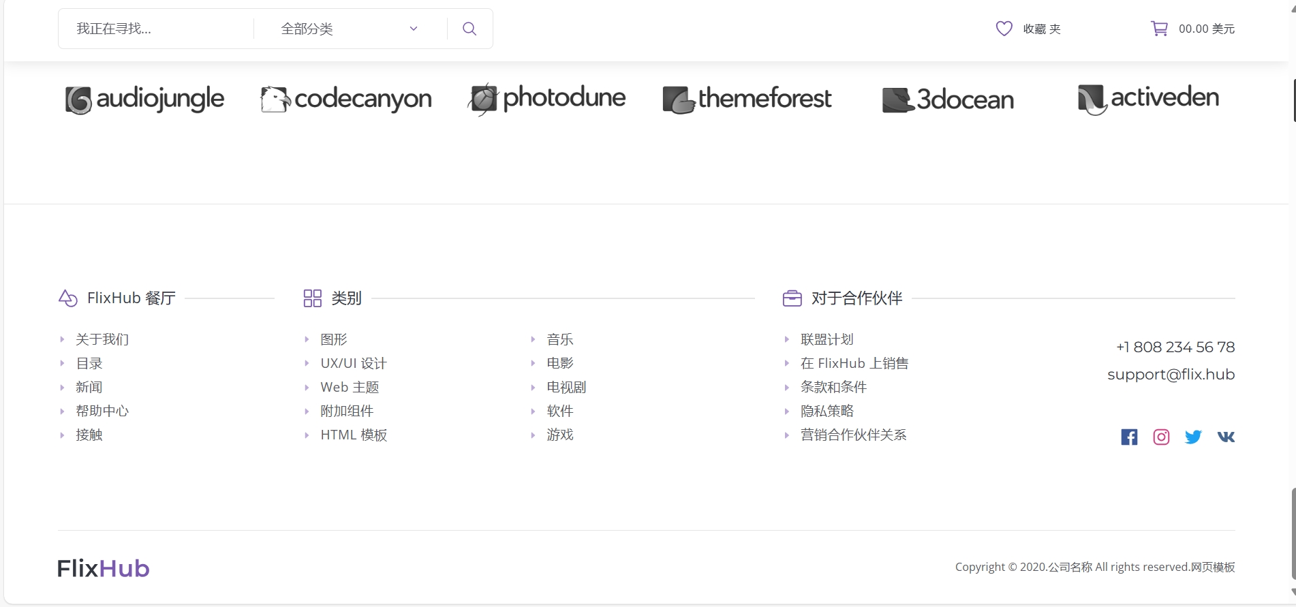The height and width of the screenshot is (607, 1296).
Task: Open the 联盟计划 link
Action: click(x=827, y=339)
